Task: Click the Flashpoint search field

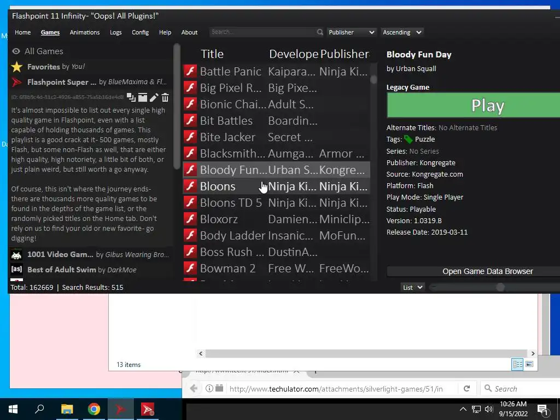Action: 263,32
